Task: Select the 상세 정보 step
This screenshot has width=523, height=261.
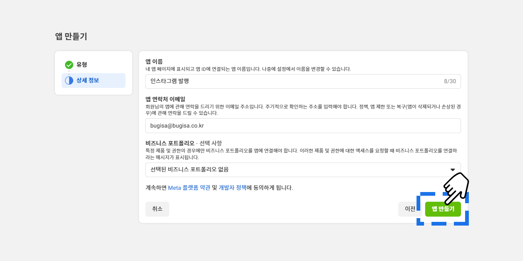Action: tap(88, 81)
